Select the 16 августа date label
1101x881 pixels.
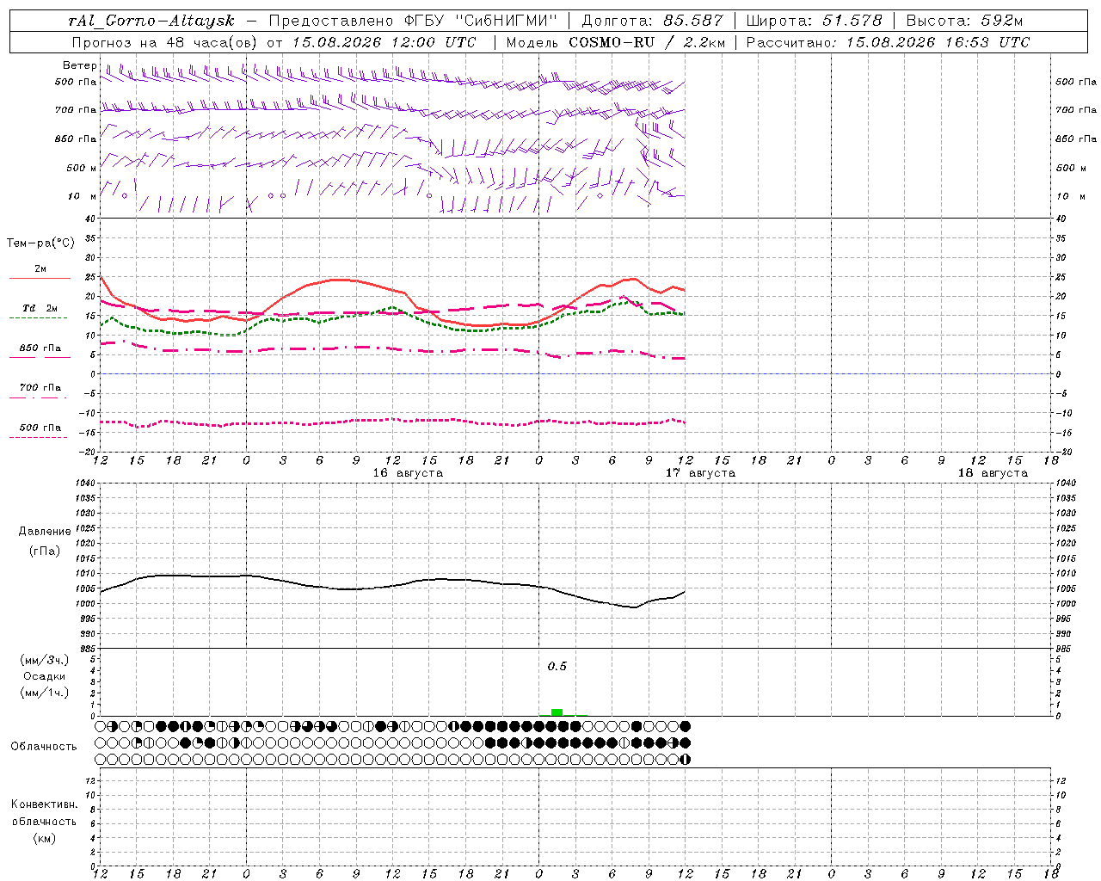pyautogui.click(x=408, y=473)
